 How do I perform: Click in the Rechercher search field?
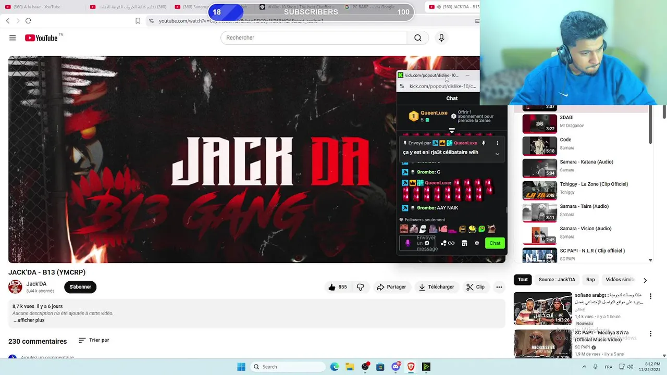[x=314, y=37]
